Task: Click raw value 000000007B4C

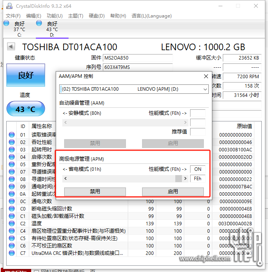Action: (x=235, y=186)
